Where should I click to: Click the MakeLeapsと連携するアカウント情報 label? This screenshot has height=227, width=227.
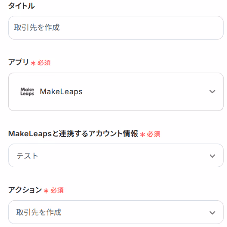point(73,134)
